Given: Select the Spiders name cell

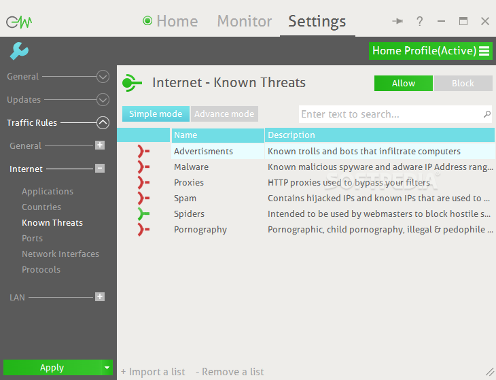Looking at the screenshot, I should coord(218,214).
